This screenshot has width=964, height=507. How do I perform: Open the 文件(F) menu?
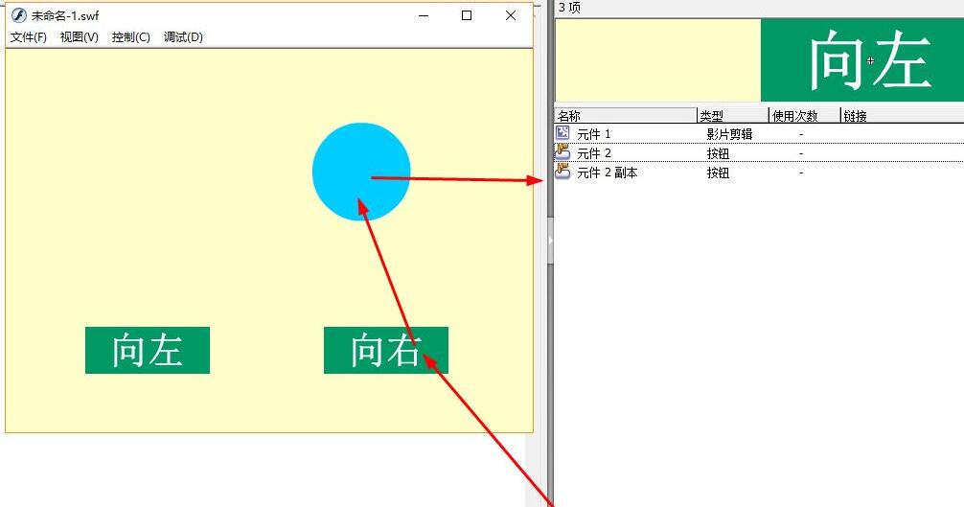[x=29, y=36]
